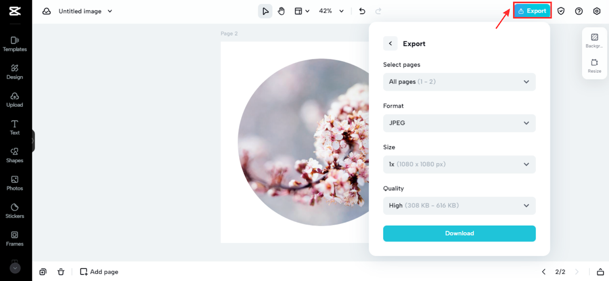Screen dimensions: 609x281
Task: Select the Text tool in sidebar
Action: (x=15, y=127)
